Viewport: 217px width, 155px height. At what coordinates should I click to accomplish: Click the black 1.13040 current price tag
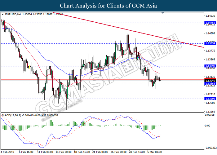210,81
